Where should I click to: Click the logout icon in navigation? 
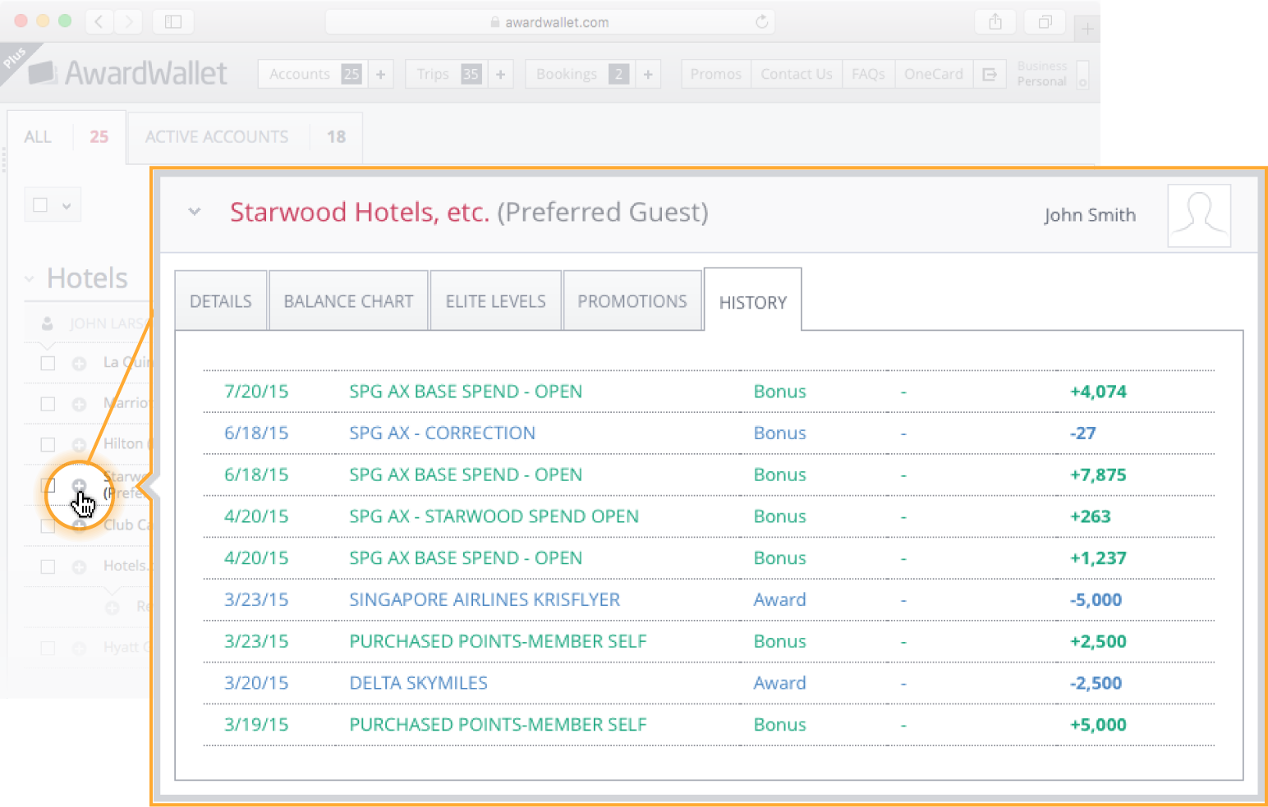pos(990,74)
